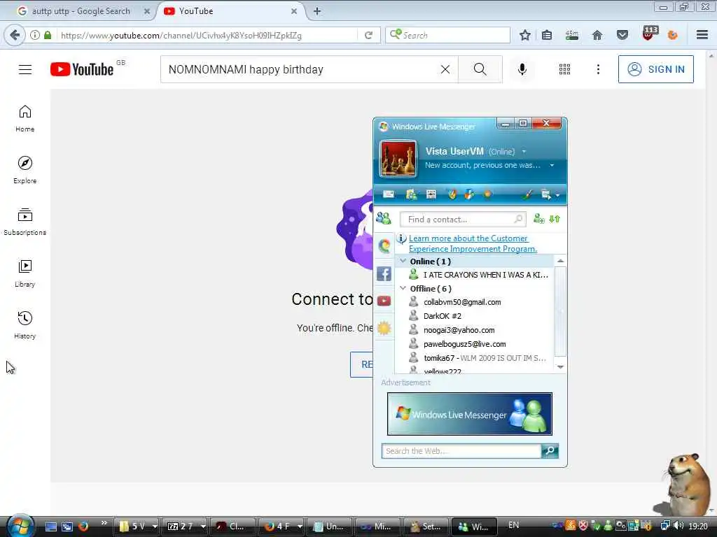The width and height of the screenshot is (717, 537).
Task: Open Library in YouTube sidebar
Action: click(x=25, y=273)
